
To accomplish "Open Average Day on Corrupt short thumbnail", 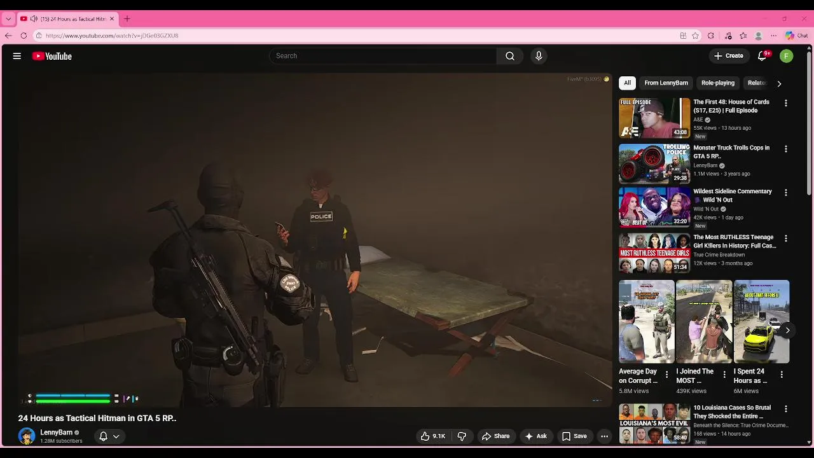I will [x=647, y=322].
